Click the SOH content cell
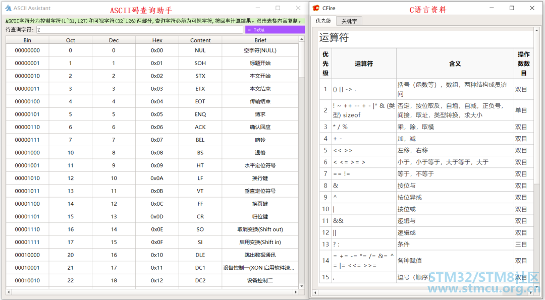Screen dimensions: 545x300 point(200,63)
